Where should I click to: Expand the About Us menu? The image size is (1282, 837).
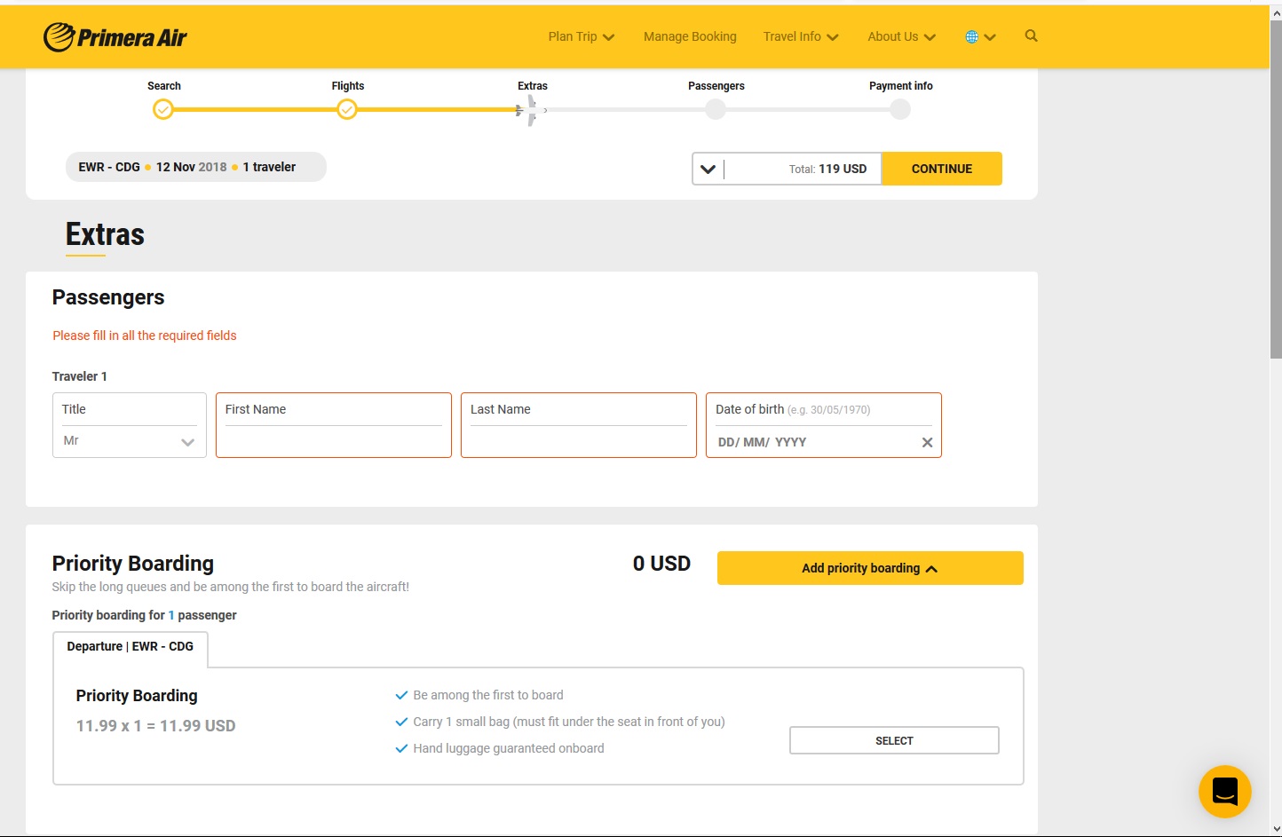tap(902, 36)
